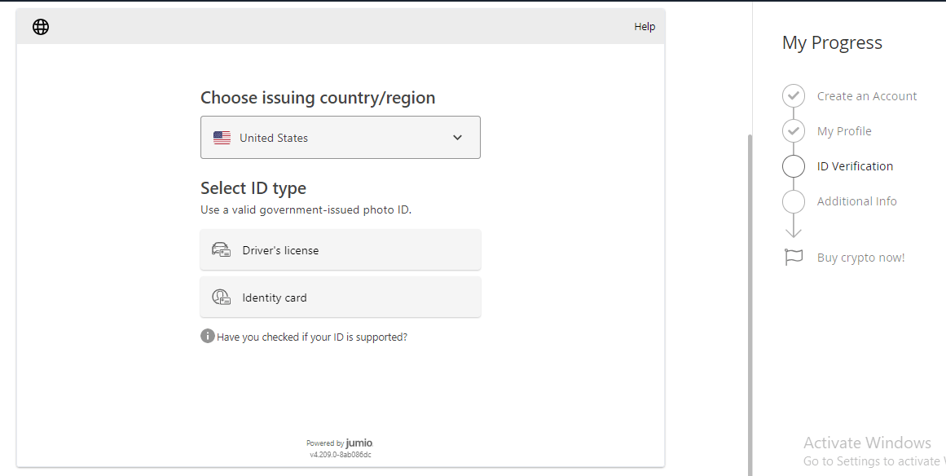The width and height of the screenshot is (946, 476).
Task: Open the United States country dropdown
Action: [341, 138]
